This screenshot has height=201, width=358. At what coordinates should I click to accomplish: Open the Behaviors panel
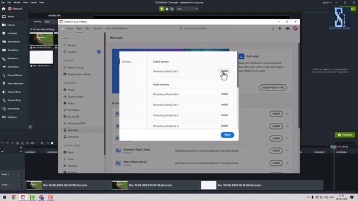click(10, 59)
